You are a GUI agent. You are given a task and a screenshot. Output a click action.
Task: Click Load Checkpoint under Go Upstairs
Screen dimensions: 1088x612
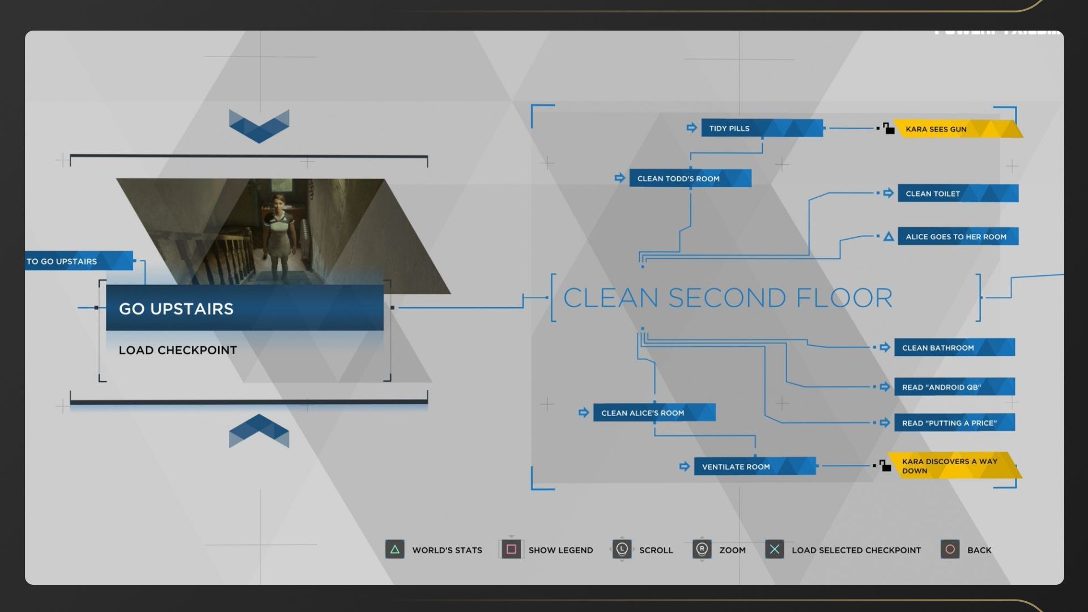point(177,350)
